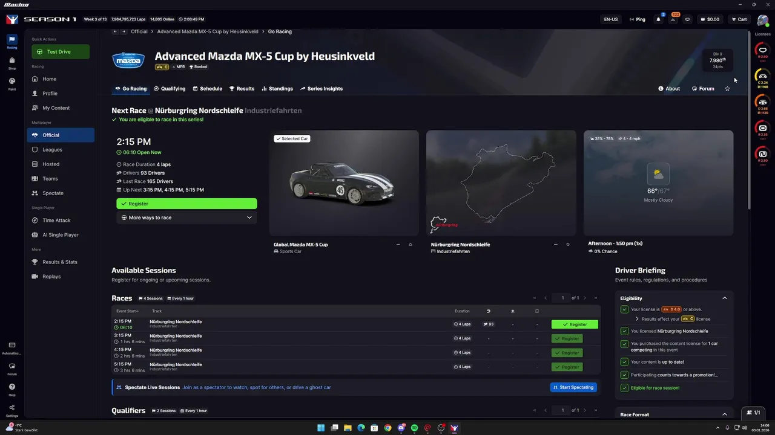
Task: Open the Help icon in the left rail
Action: (12, 389)
